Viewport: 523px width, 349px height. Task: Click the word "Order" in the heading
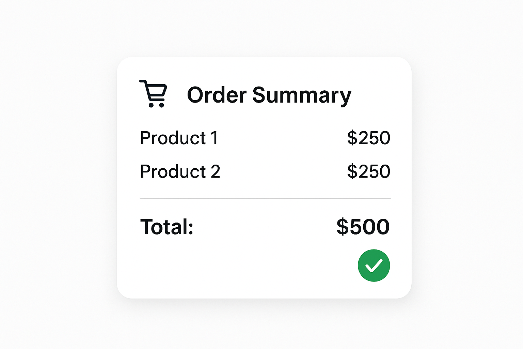(217, 95)
